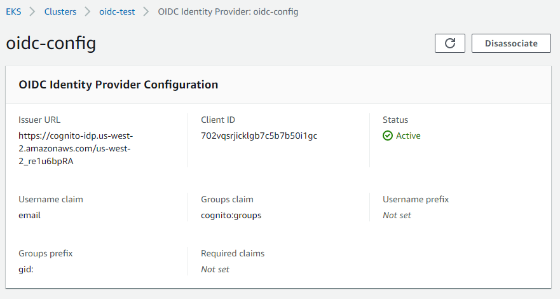
Task: Click the oidc-config page title
Action: click(x=51, y=43)
